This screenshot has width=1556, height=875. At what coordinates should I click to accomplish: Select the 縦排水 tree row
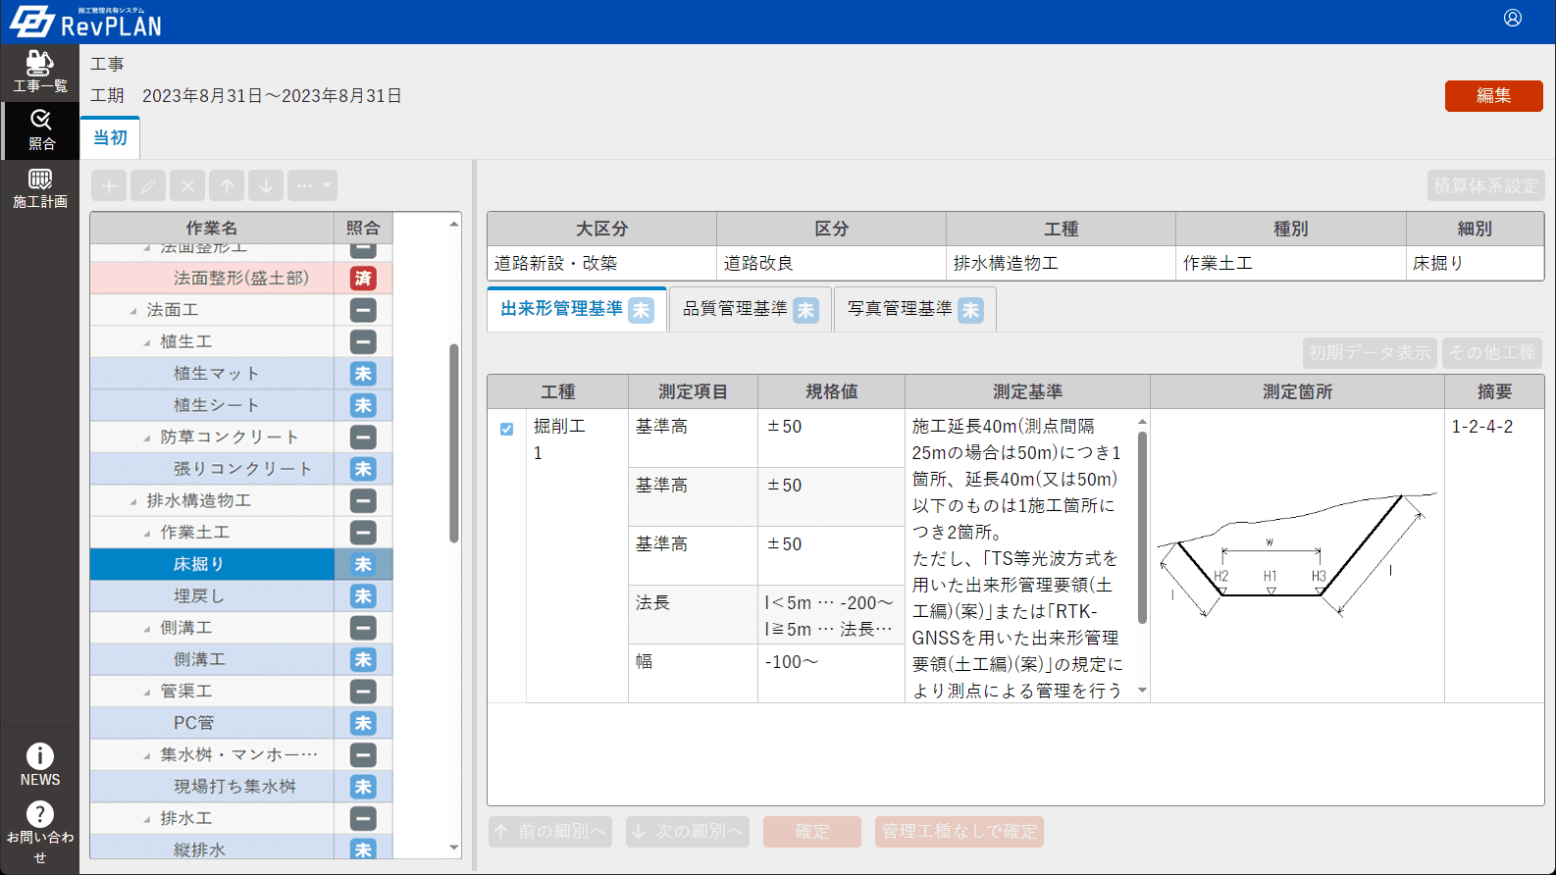pyautogui.click(x=241, y=849)
